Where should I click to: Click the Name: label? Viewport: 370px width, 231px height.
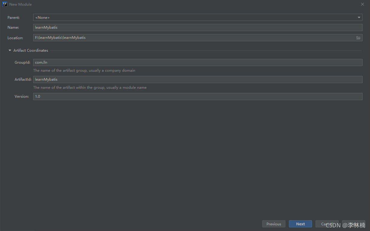point(13,27)
